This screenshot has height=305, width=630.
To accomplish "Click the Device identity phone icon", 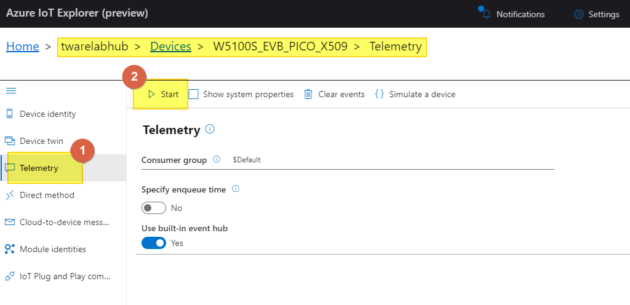I will click(10, 114).
